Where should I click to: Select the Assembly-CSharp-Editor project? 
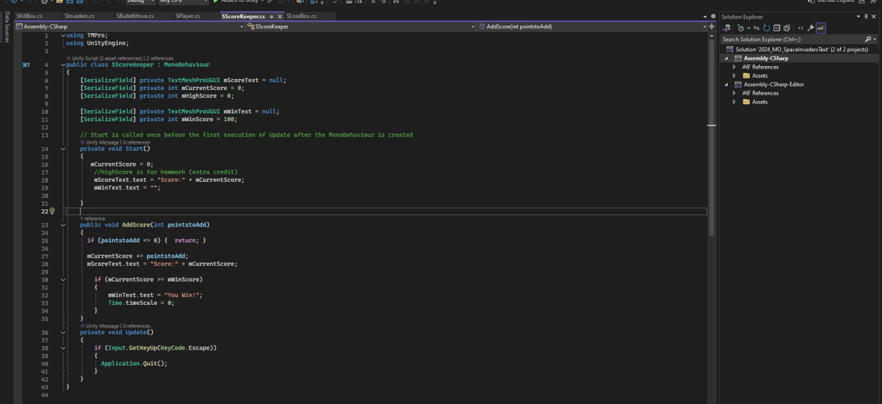(774, 84)
